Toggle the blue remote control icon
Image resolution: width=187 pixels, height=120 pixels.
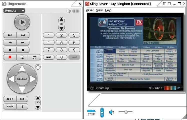102,112
